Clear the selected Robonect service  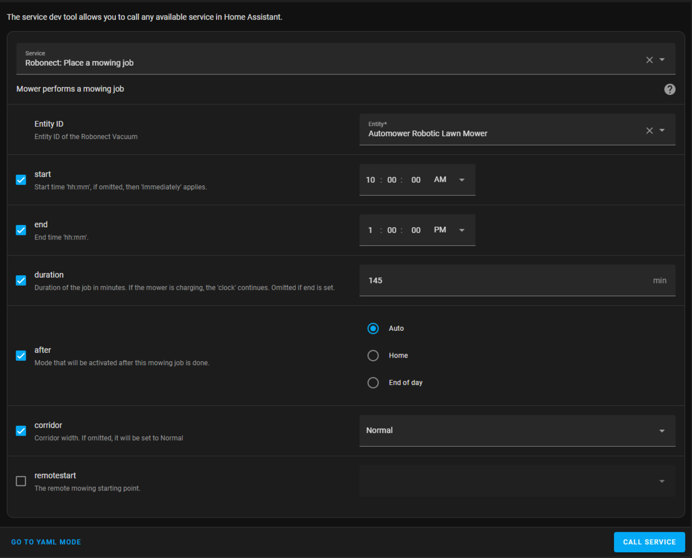pyautogui.click(x=649, y=60)
